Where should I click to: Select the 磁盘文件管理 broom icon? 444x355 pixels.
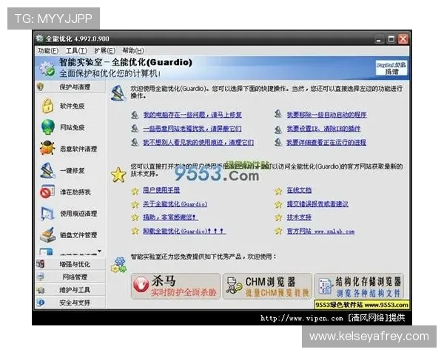point(47,234)
